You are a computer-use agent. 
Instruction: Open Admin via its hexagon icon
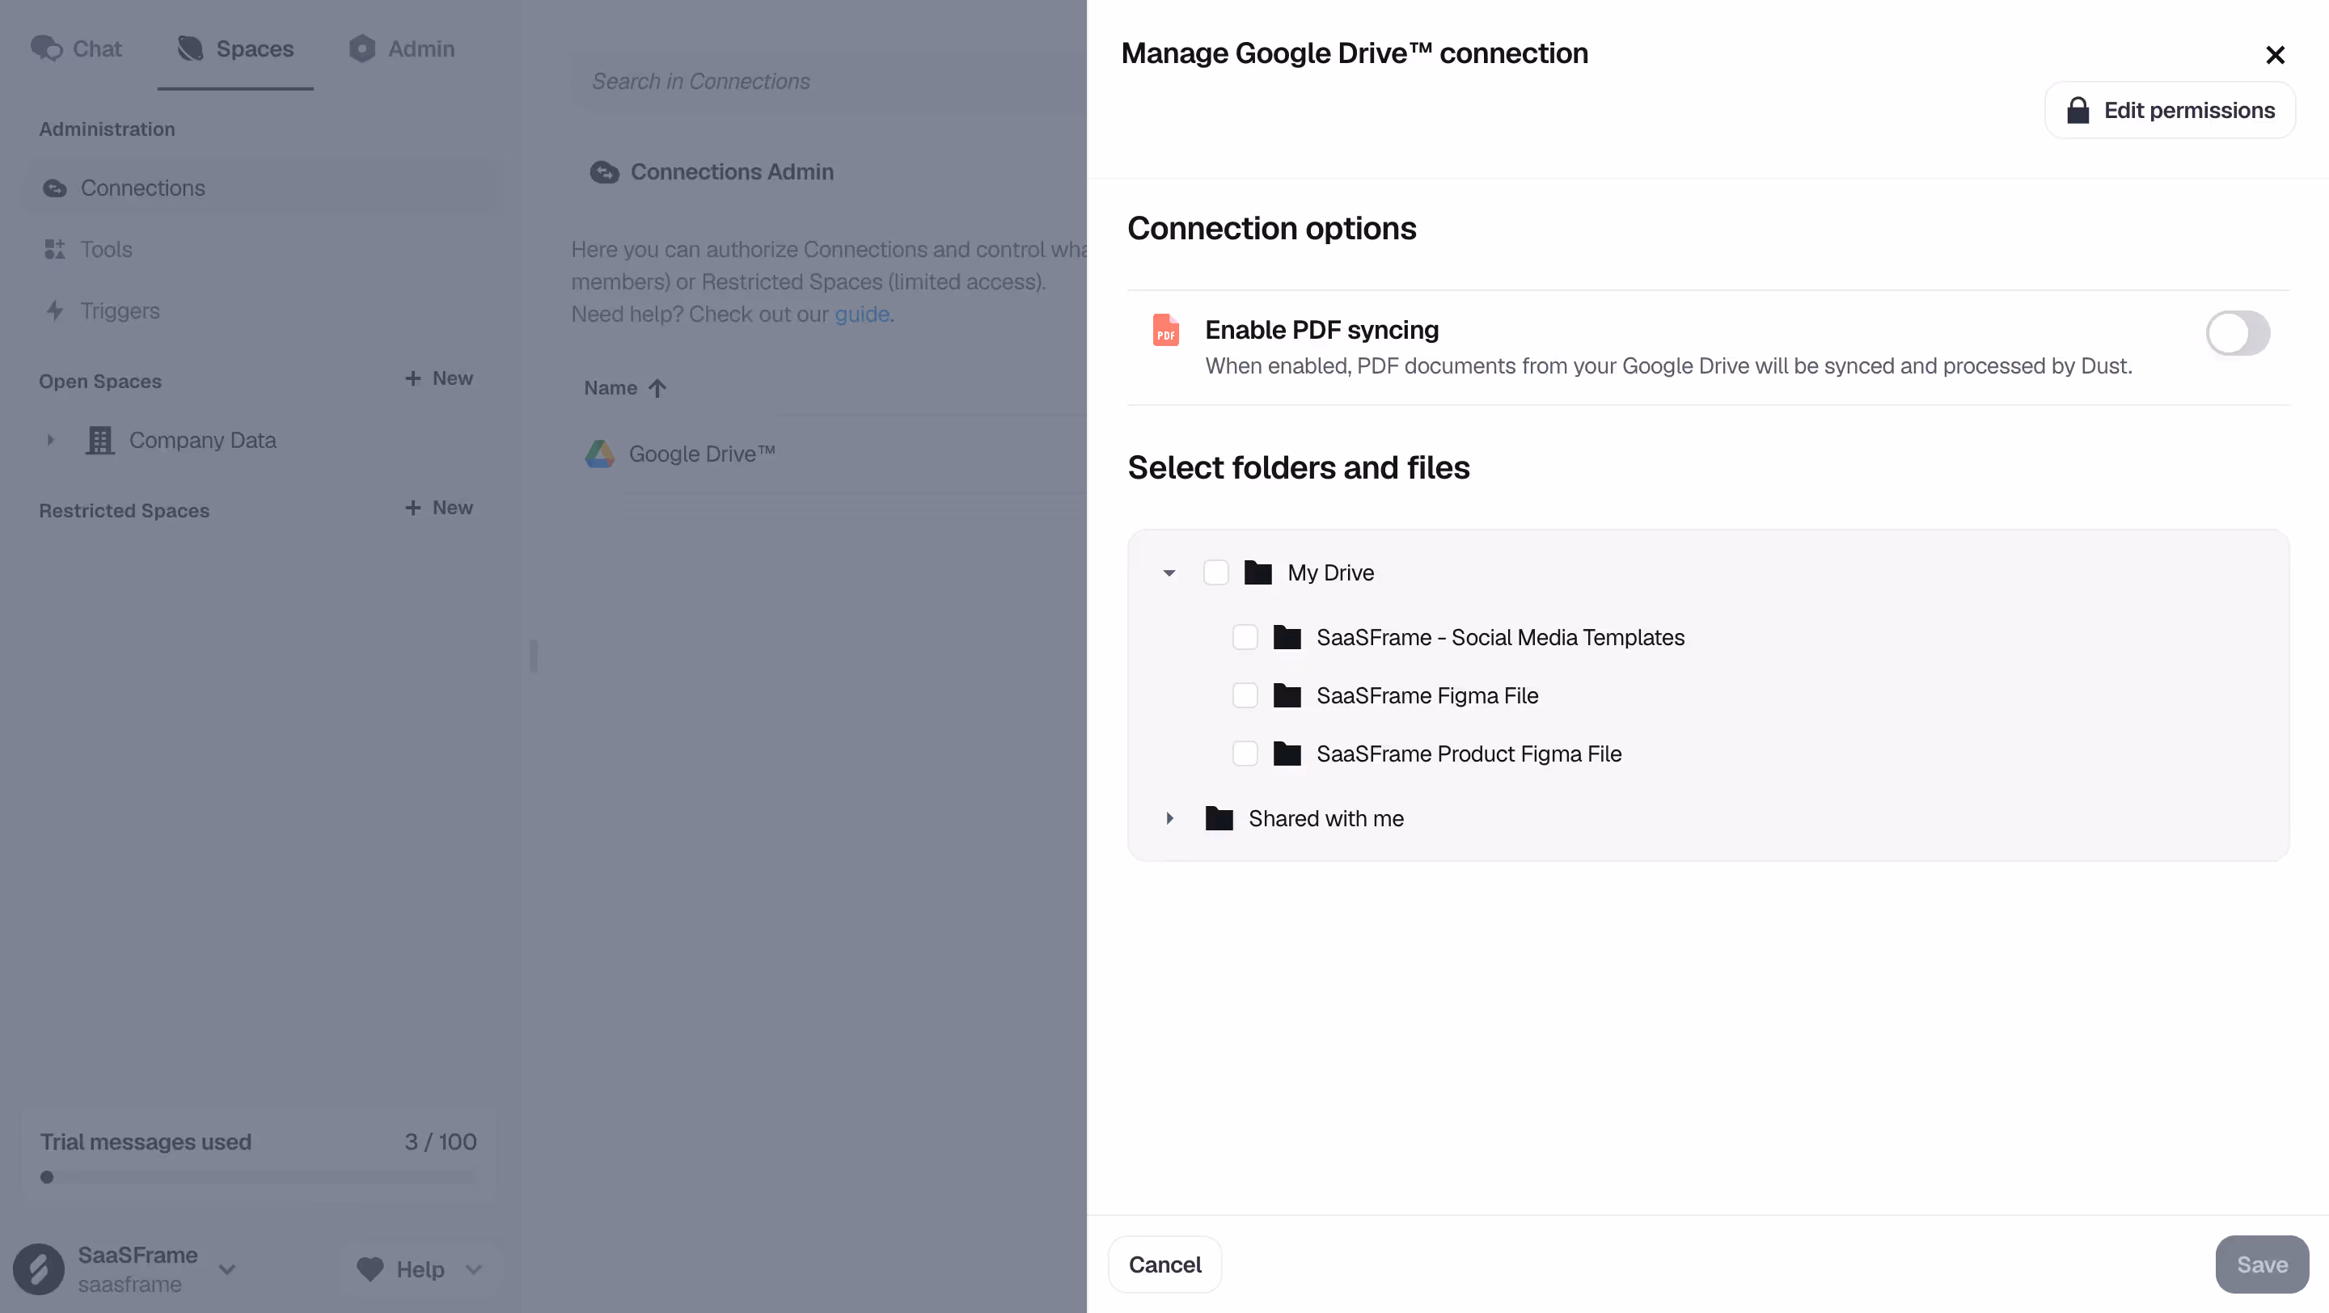[361, 49]
